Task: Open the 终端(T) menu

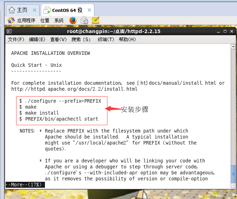Action: pos(106,39)
